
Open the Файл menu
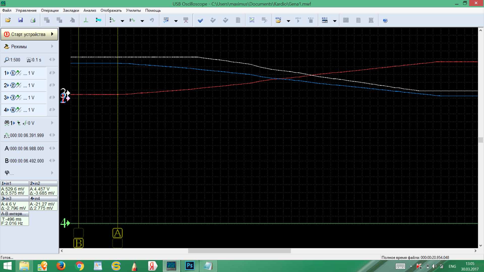click(x=7, y=10)
